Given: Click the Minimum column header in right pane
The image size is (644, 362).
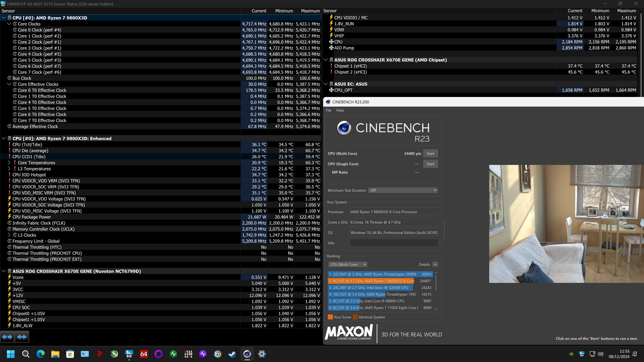Looking at the screenshot, I should pos(600,11).
